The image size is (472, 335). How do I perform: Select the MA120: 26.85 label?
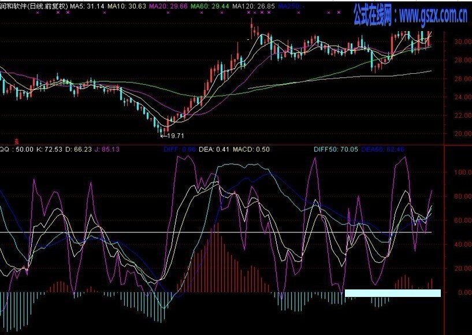point(254,6)
